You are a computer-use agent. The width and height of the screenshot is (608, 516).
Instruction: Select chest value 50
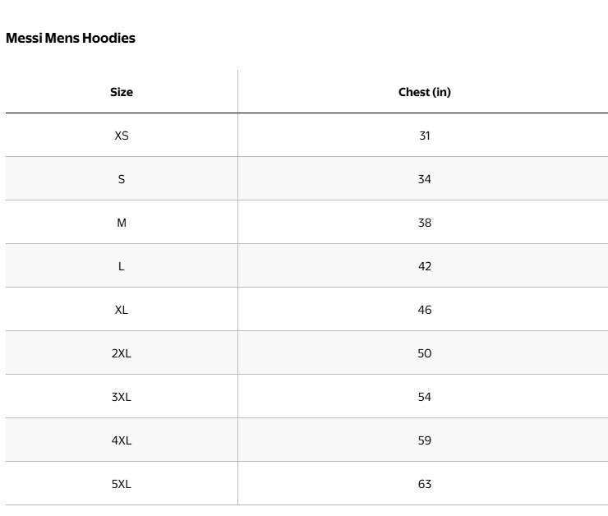click(x=424, y=353)
